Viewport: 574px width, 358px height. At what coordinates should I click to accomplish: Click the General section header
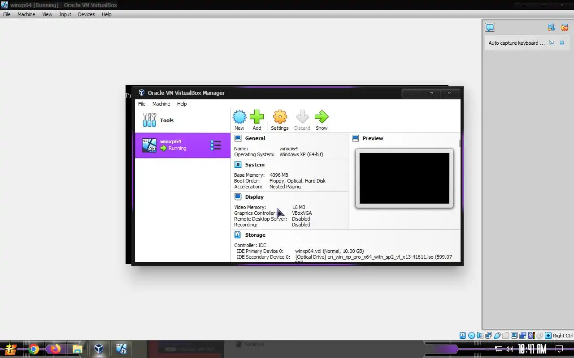[255, 138]
